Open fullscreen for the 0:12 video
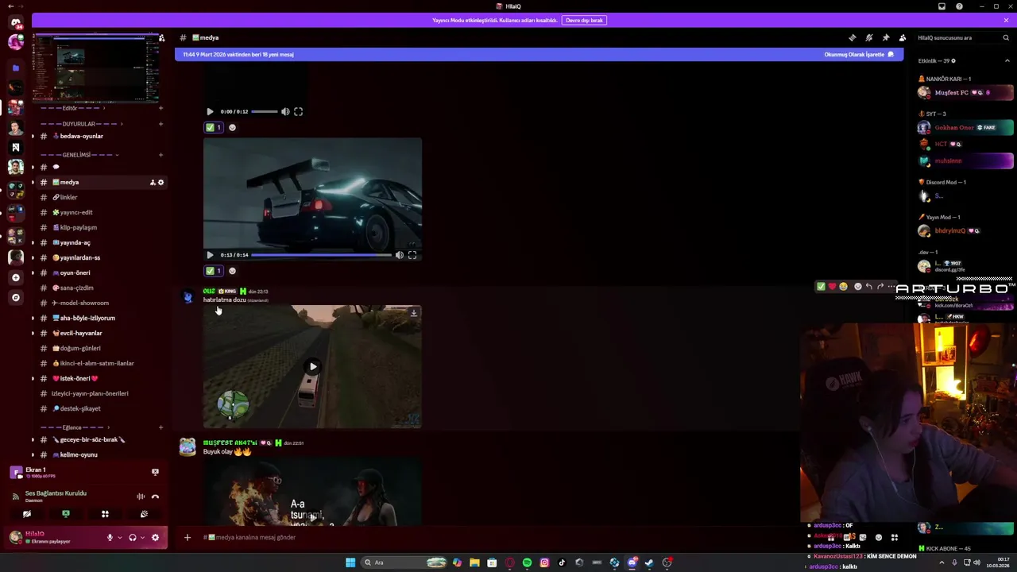 [298, 112]
